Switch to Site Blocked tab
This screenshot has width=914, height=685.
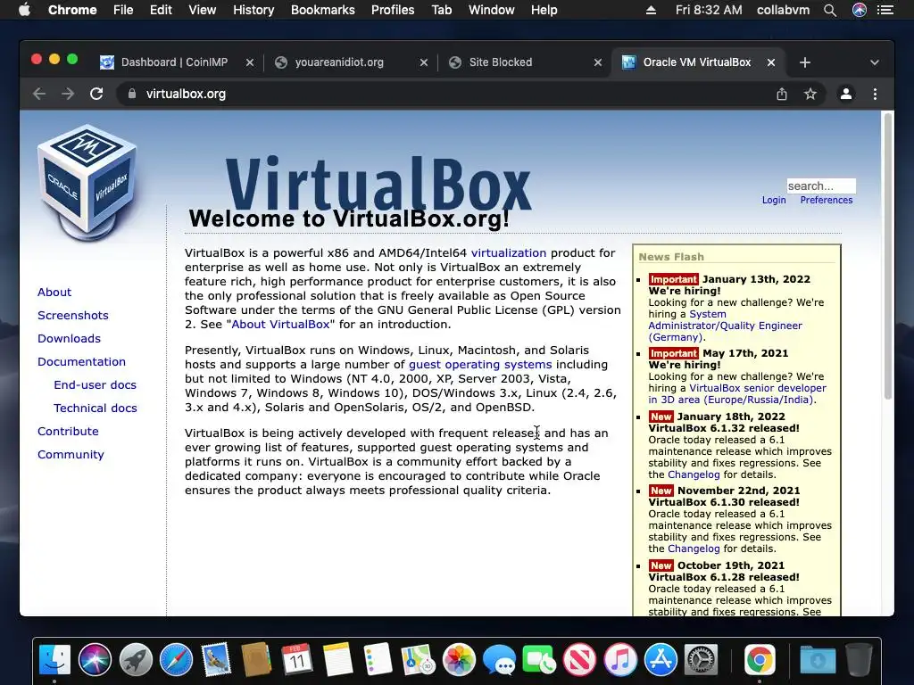501,62
